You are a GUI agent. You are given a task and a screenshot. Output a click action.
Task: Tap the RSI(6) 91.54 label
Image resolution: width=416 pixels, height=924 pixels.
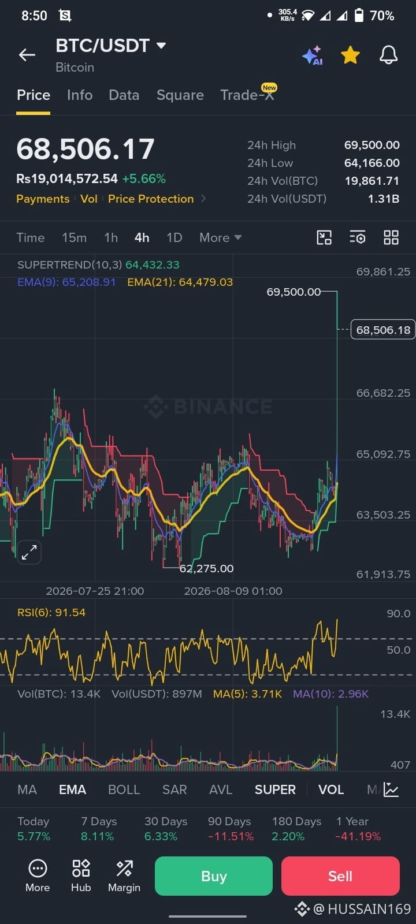(x=51, y=612)
